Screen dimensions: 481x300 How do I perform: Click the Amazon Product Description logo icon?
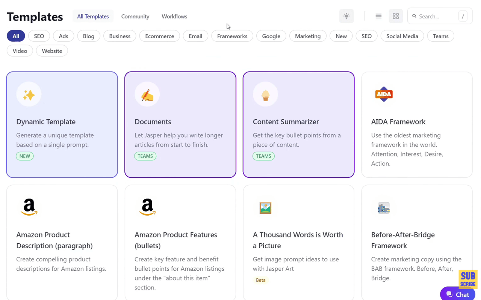coord(29,207)
